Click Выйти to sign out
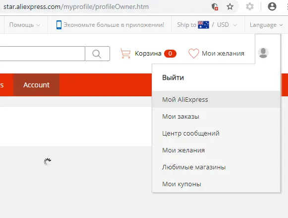This screenshot has height=218, width=288. [x=173, y=77]
